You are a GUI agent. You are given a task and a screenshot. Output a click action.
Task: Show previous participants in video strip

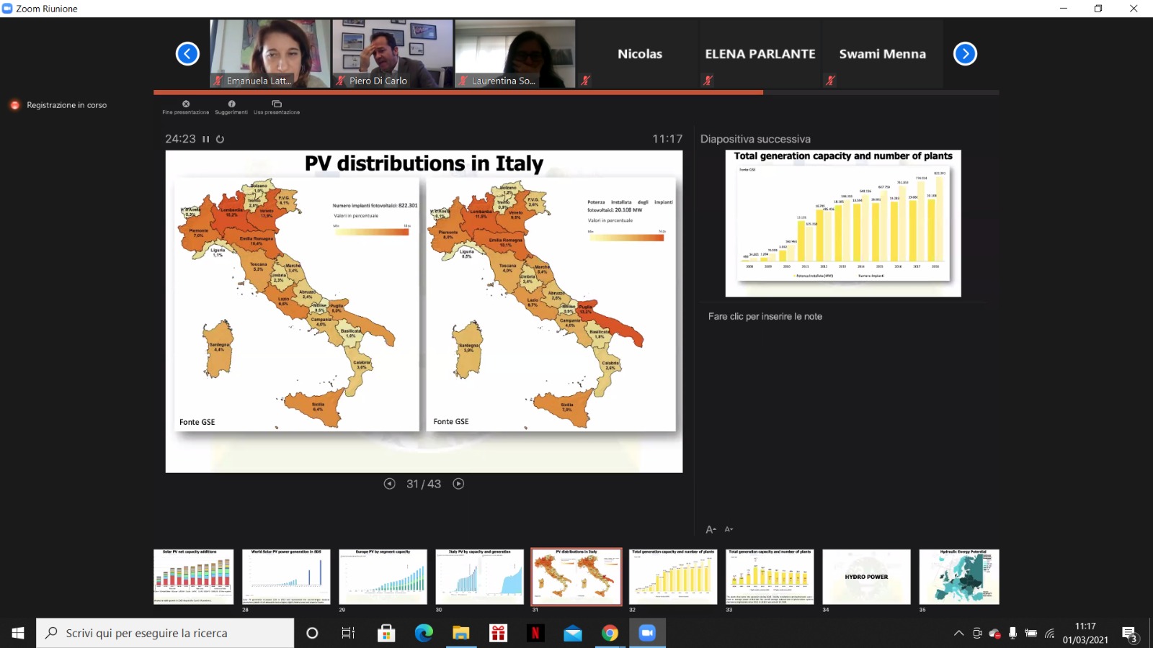pos(187,53)
